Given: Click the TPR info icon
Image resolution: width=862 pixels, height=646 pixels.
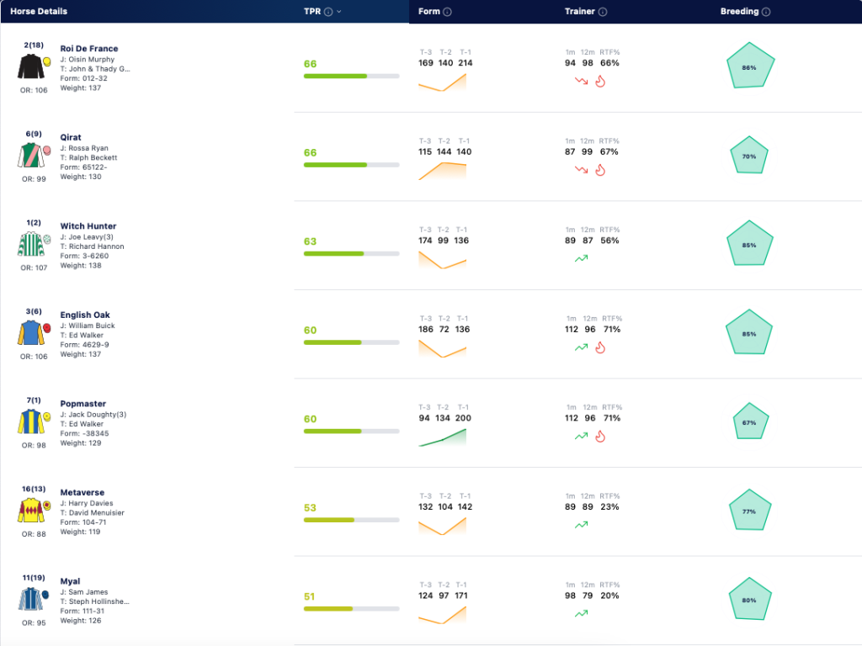Looking at the screenshot, I should coord(328,12).
